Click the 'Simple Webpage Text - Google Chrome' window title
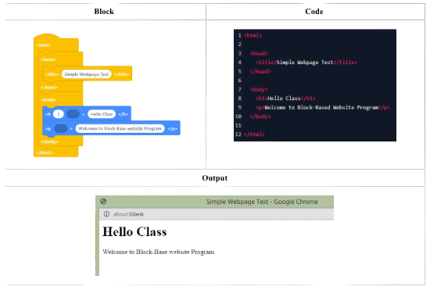Screen dimensions: 430x290 pyautogui.click(x=262, y=202)
